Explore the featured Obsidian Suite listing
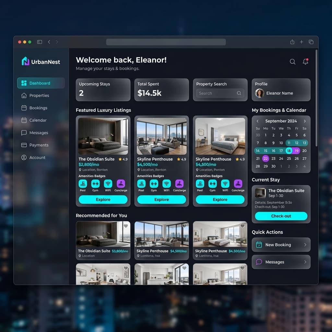Viewport: 332px width, 332px height. (103, 199)
